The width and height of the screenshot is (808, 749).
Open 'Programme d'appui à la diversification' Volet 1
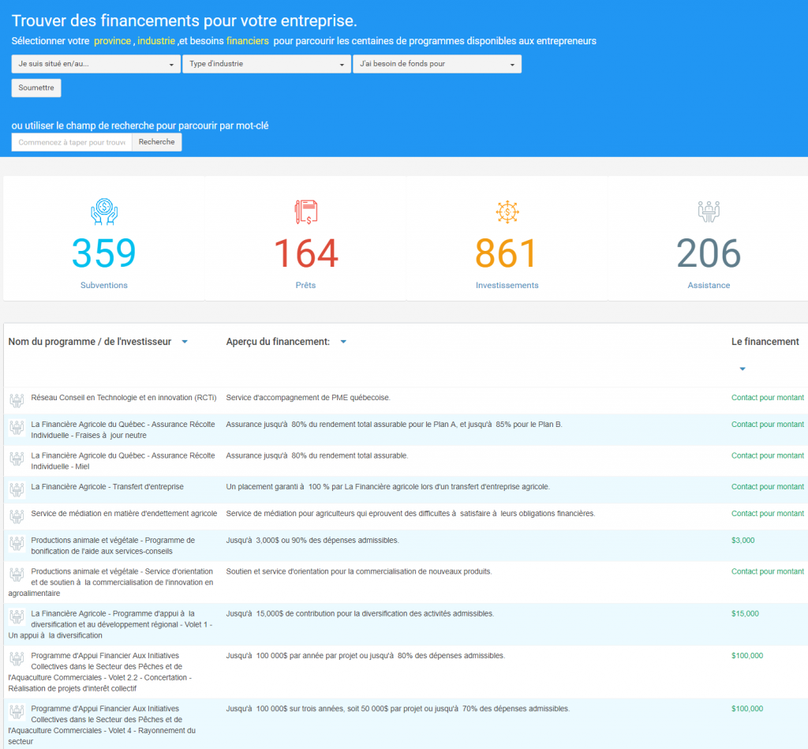pyautogui.click(x=110, y=624)
